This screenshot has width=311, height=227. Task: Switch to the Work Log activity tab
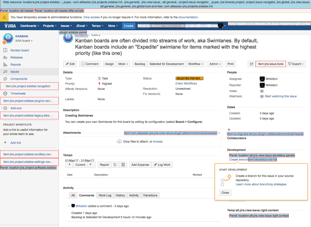pos(105,196)
